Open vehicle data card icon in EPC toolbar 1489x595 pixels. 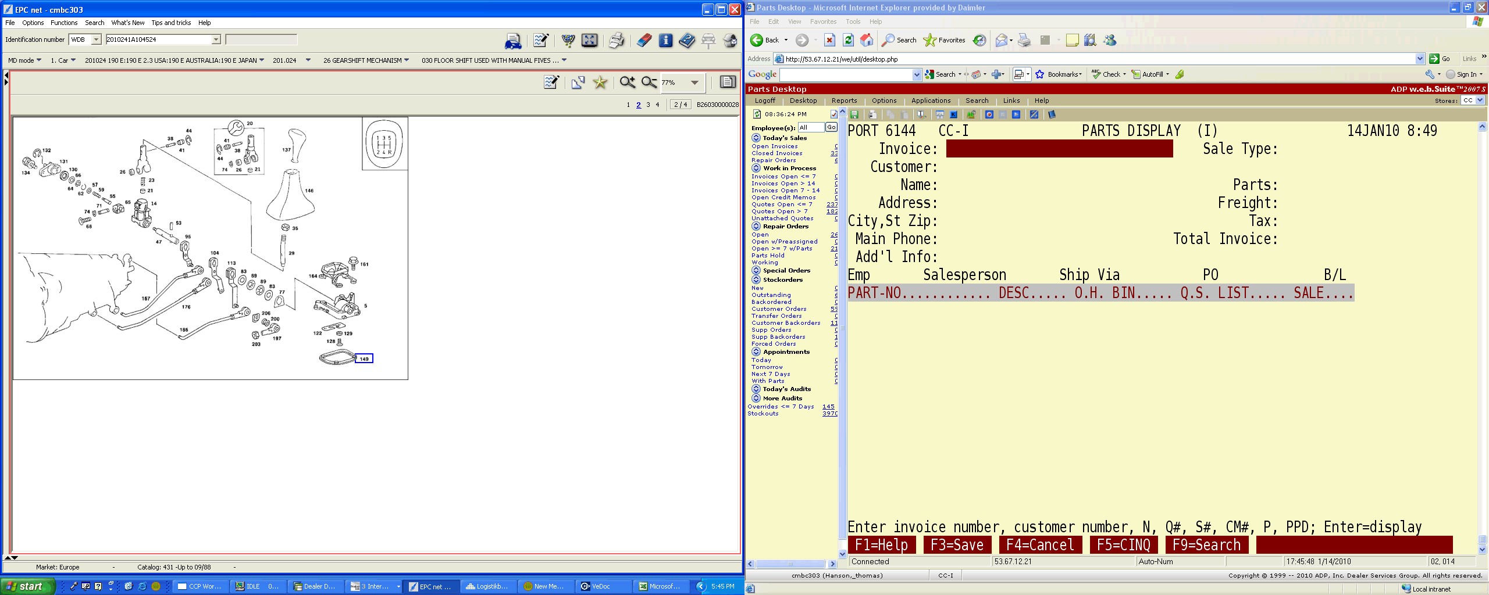[513, 41]
